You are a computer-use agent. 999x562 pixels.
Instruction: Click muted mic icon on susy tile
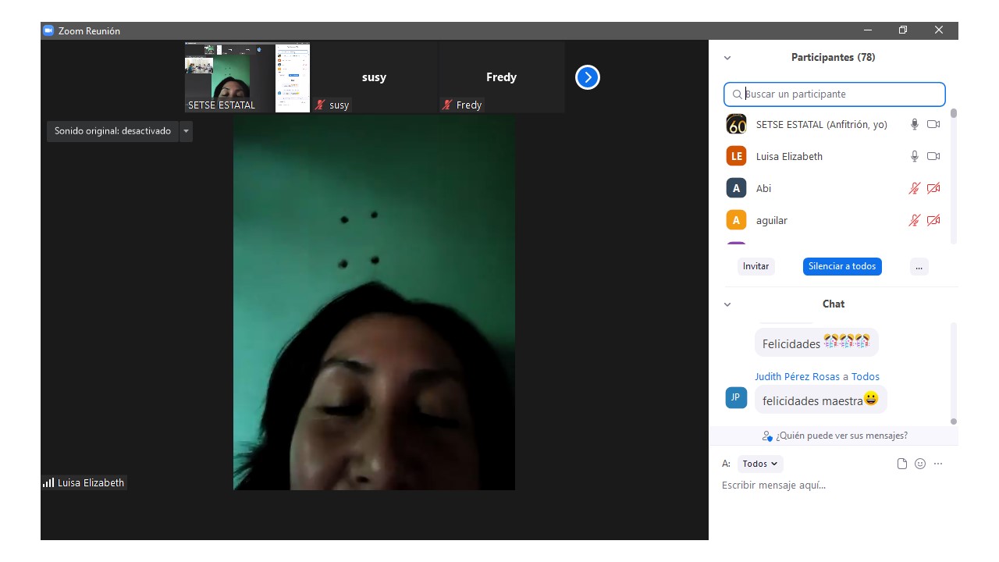click(320, 105)
